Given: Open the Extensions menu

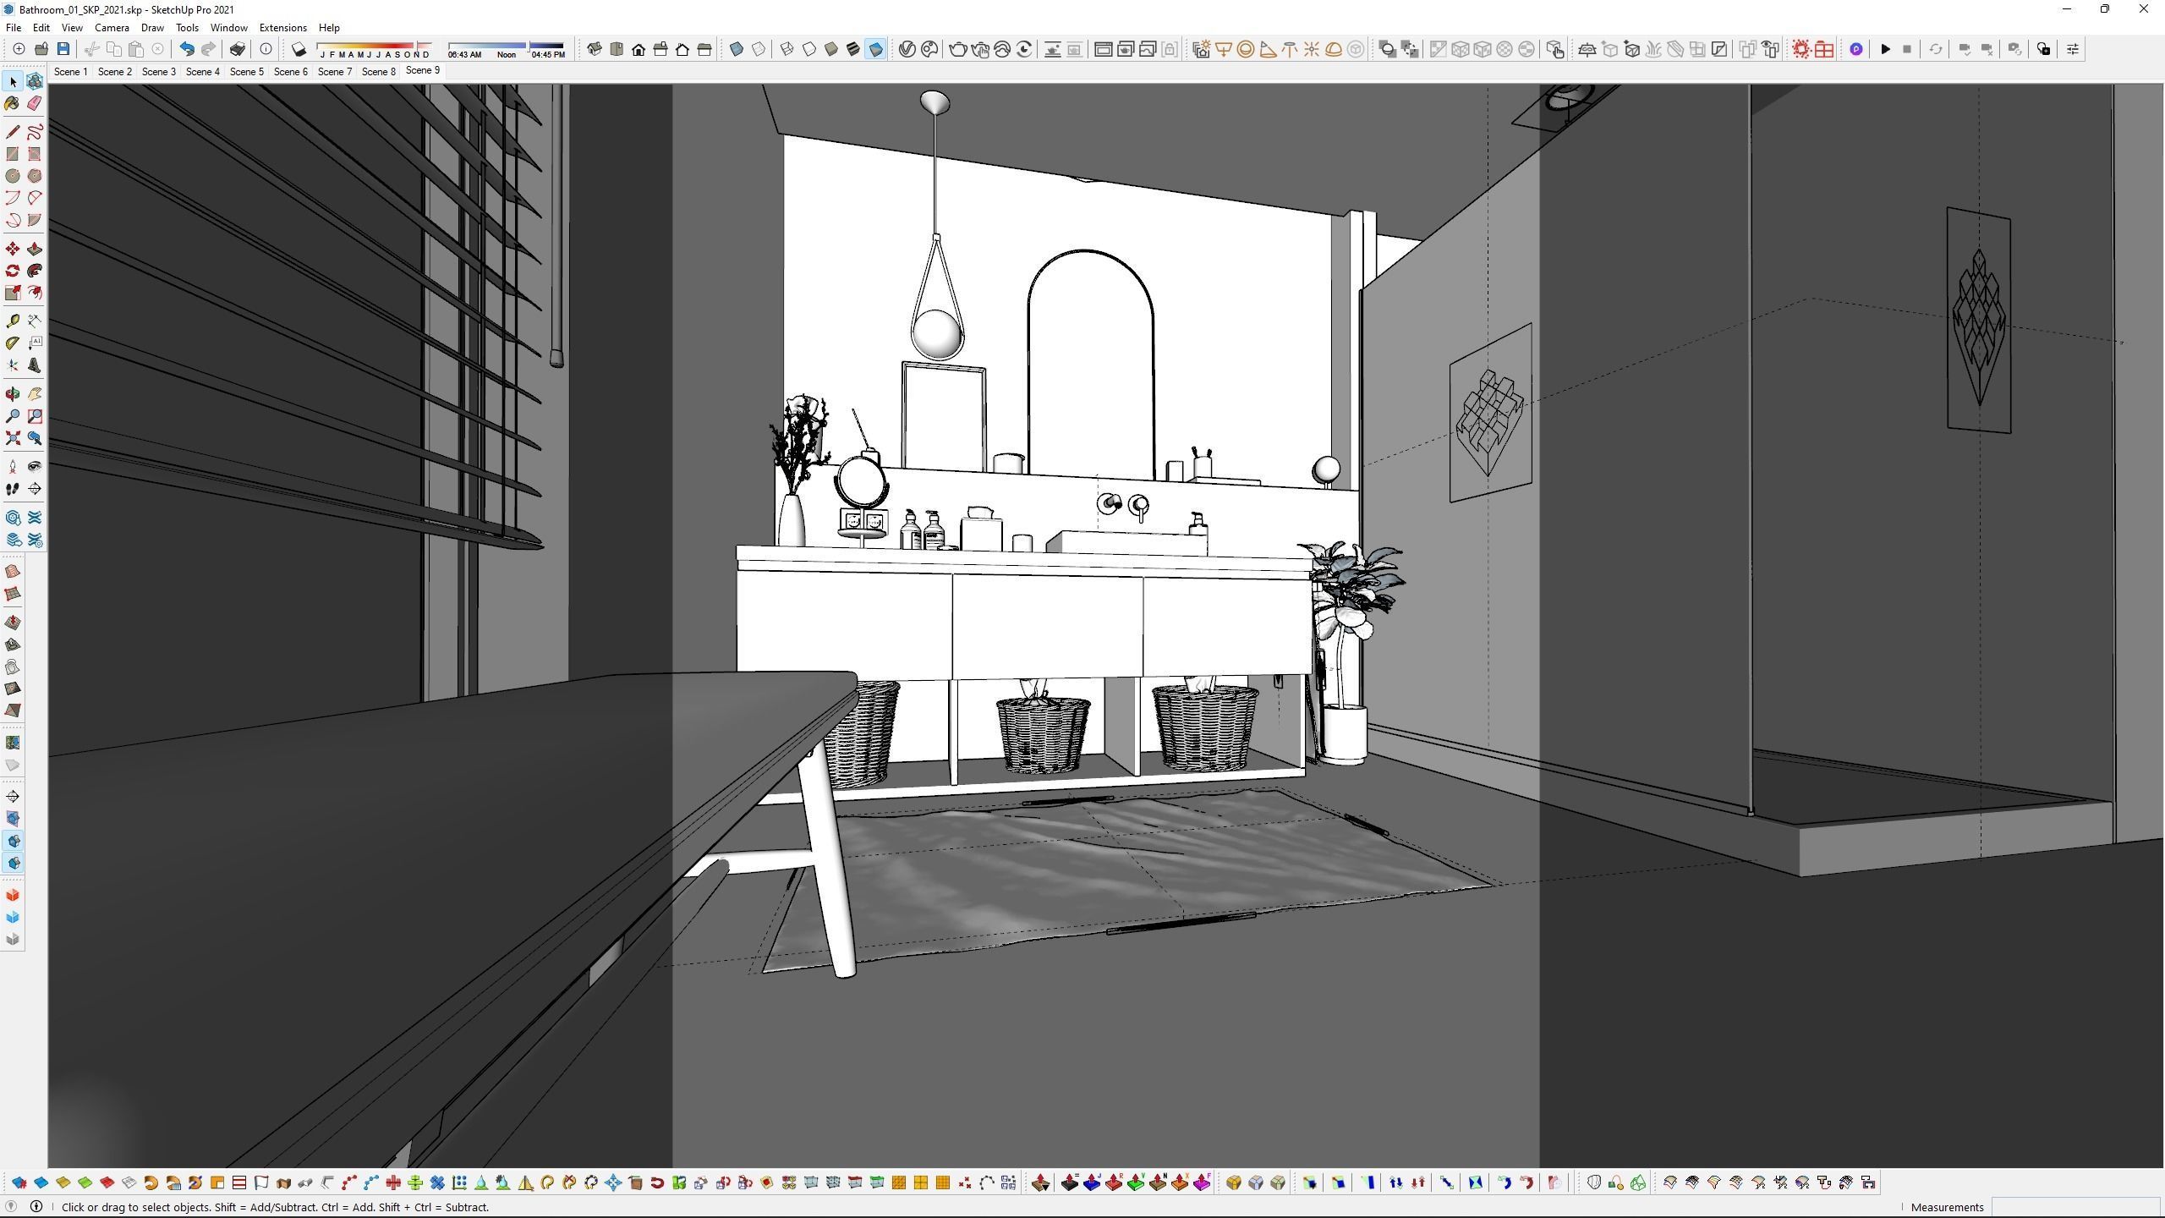Looking at the screenshot, I should (282, 28).
